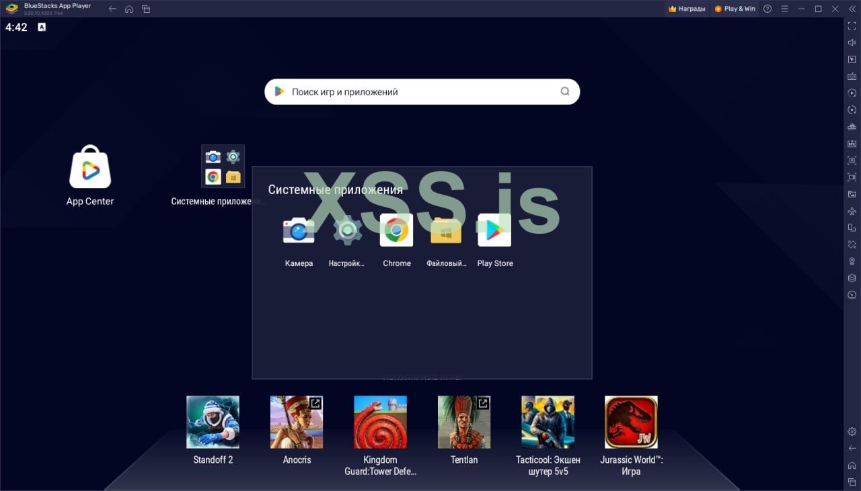Open the Файловый file manager app
Viewport: 861px width, 491px height.
coord(446,230)
